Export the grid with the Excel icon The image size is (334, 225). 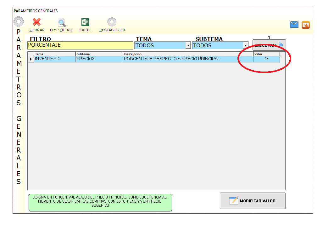[85, 22]
